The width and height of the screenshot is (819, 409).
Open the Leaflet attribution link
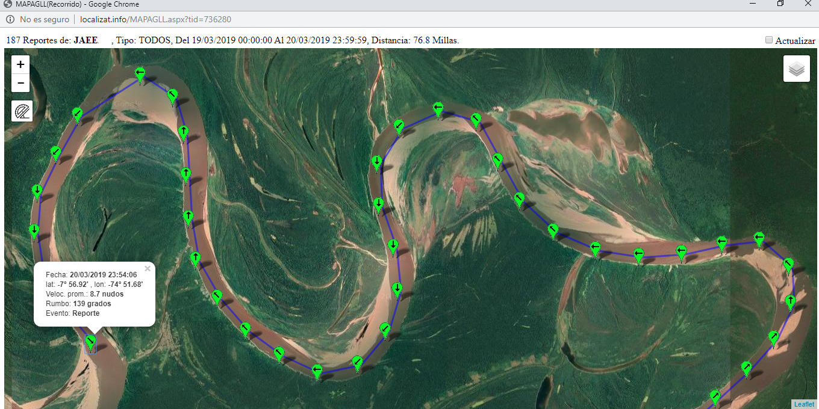pos(804,404)
